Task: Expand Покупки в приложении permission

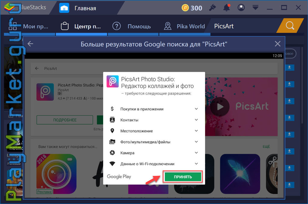Action: [196, 109]
